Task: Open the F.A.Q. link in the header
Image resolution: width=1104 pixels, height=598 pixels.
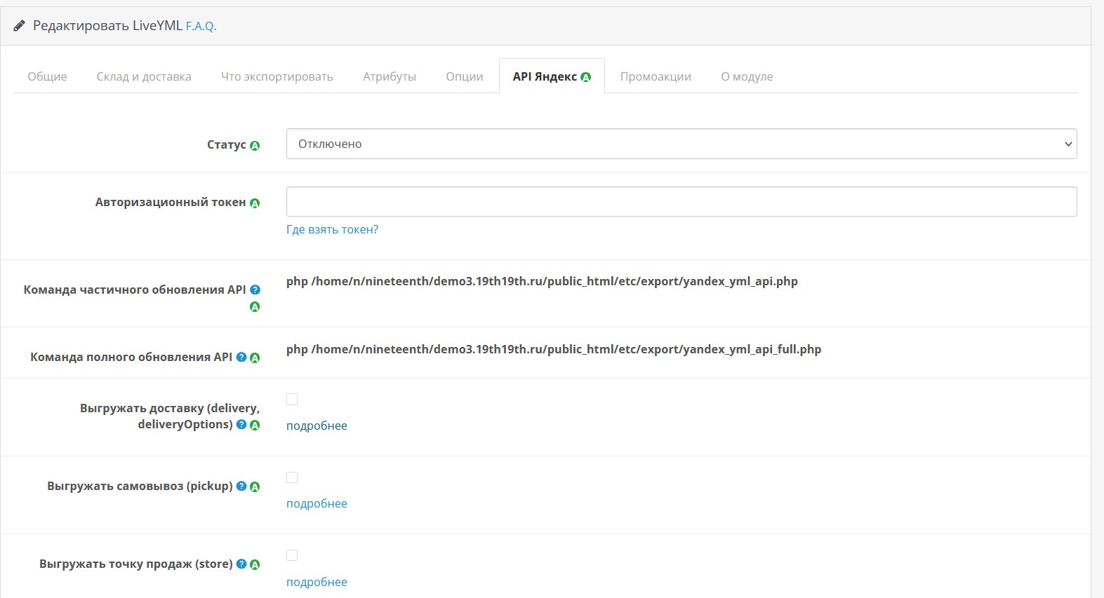Action: [x=201, y=27]
